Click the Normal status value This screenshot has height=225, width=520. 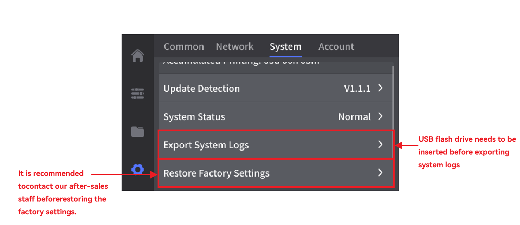[x=354, y=116]
